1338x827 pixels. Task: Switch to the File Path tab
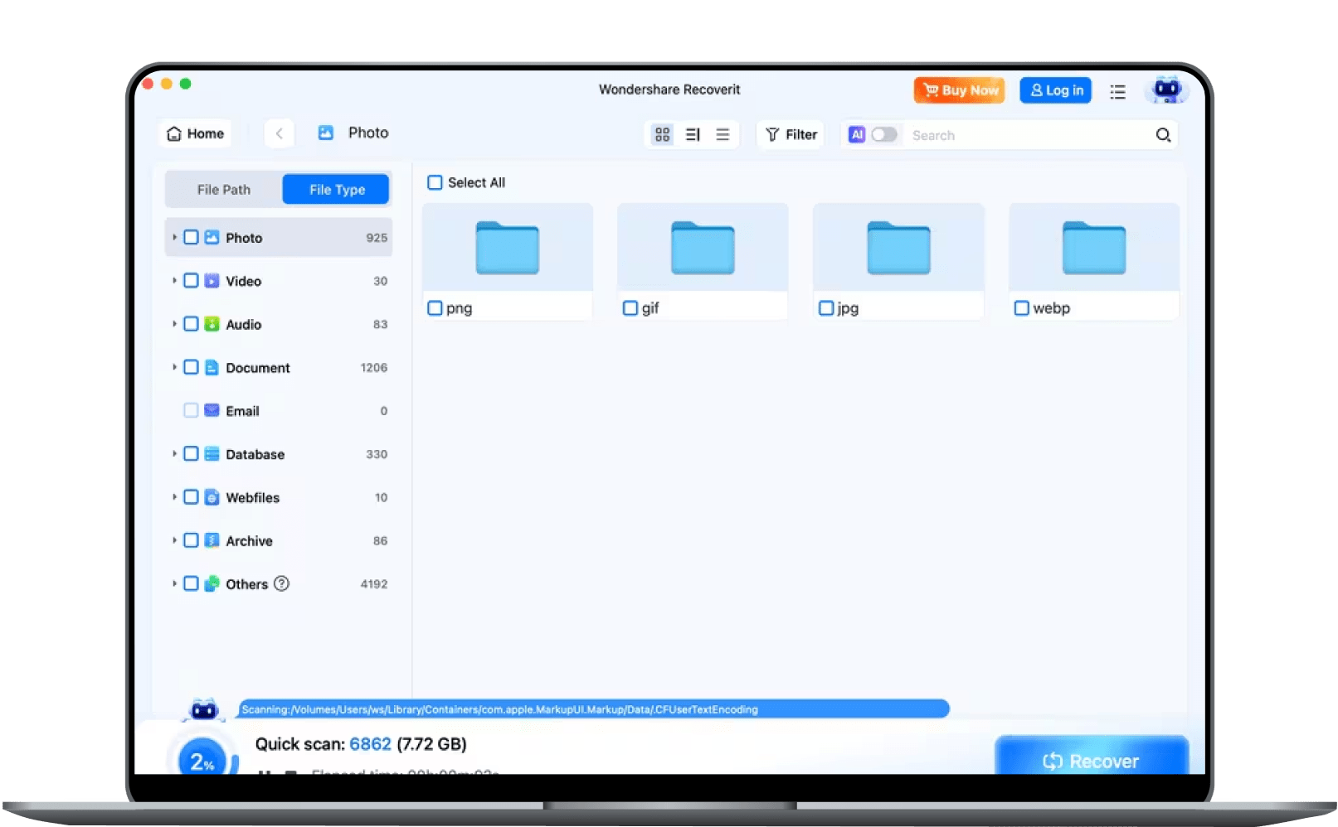point(224,190)
